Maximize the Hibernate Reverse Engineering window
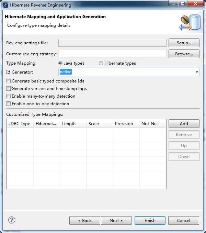This screenshot has height=233, width=206. [183, 3]
